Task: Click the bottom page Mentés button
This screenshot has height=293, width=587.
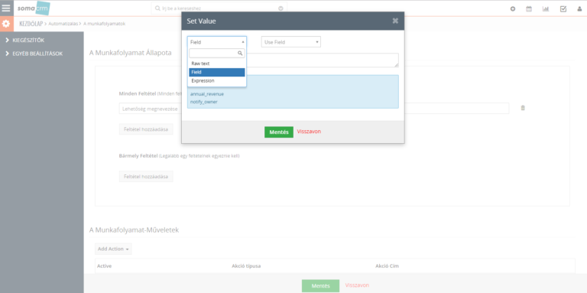Action: coord(321,286)
